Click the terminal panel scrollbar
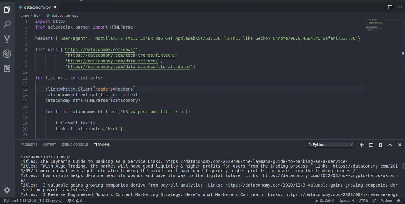Image resolution: width=405 pixels, height=204 pixels. point(403,166)
